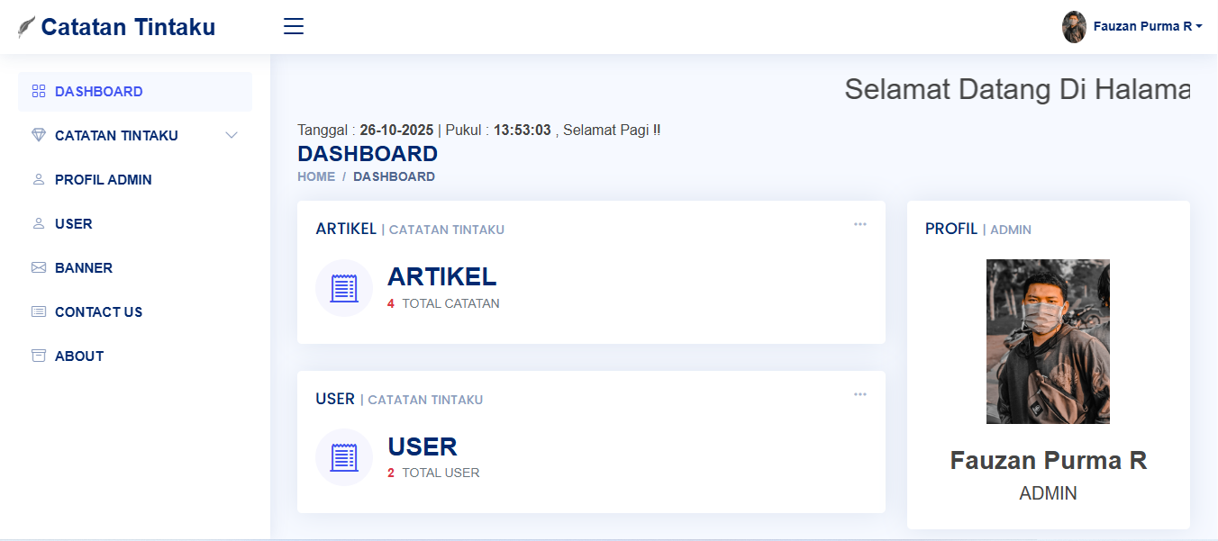Click the Profil Admin person icon
1218x541 pixels.
tap(38, 180)
